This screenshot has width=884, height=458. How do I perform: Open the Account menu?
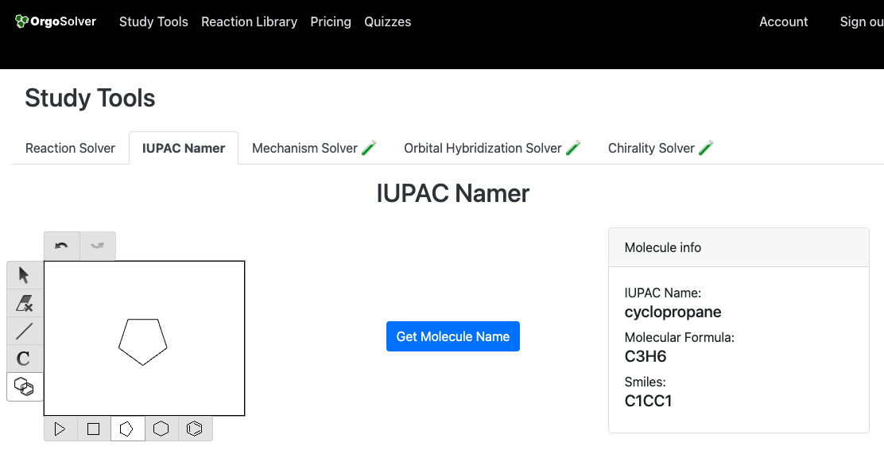click(x=783, y=21)
